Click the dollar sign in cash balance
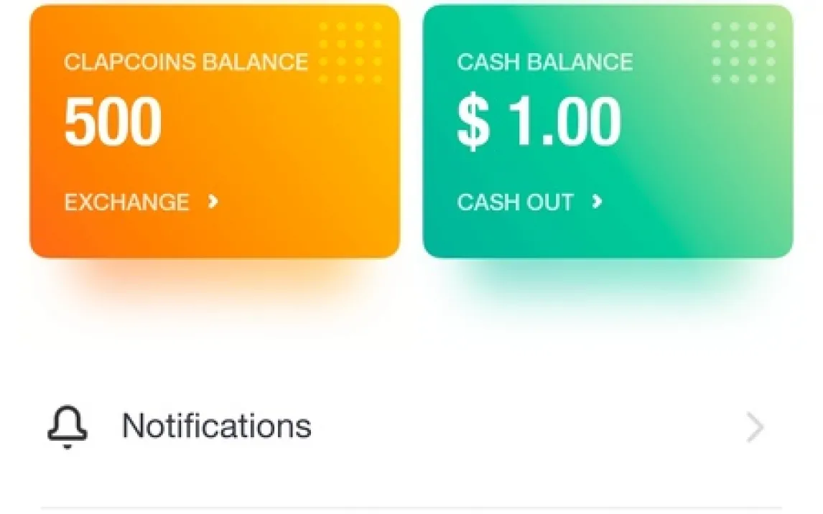The image size is (823, 514). [473, 123]
